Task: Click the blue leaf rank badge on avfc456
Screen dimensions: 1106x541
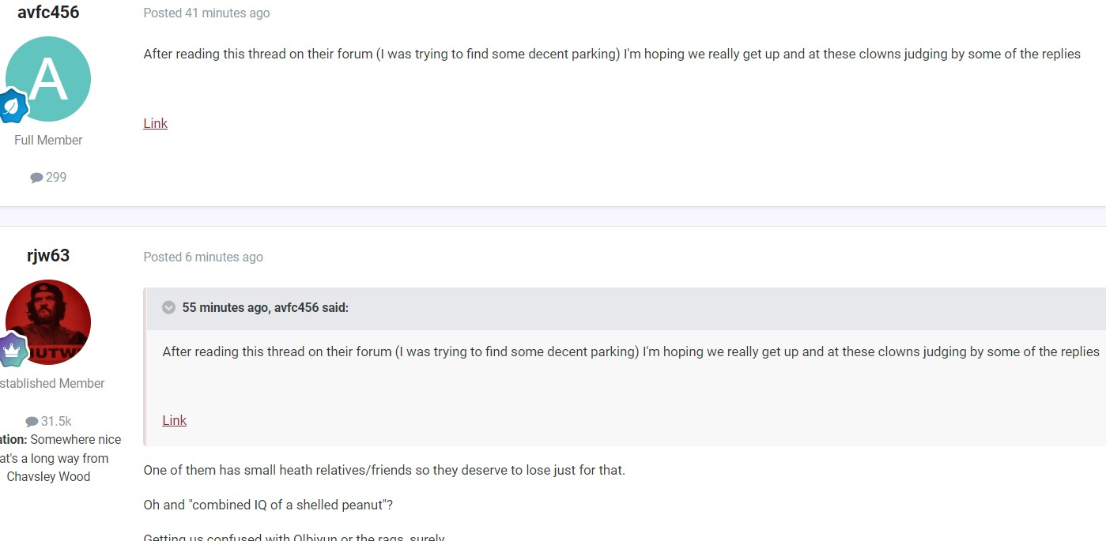Action: click(x=13, y=107)
